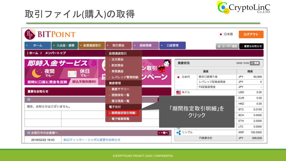Expand the 取引照会 dropdown

pyautogui.click(x=118, y=46)
